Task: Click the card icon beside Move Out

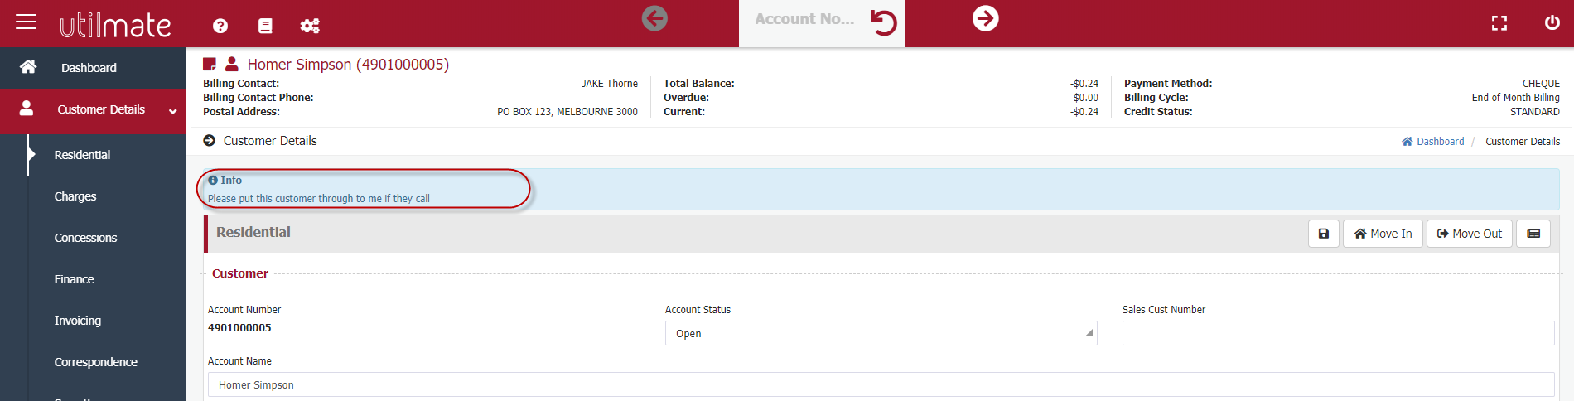Action: 1533,234
